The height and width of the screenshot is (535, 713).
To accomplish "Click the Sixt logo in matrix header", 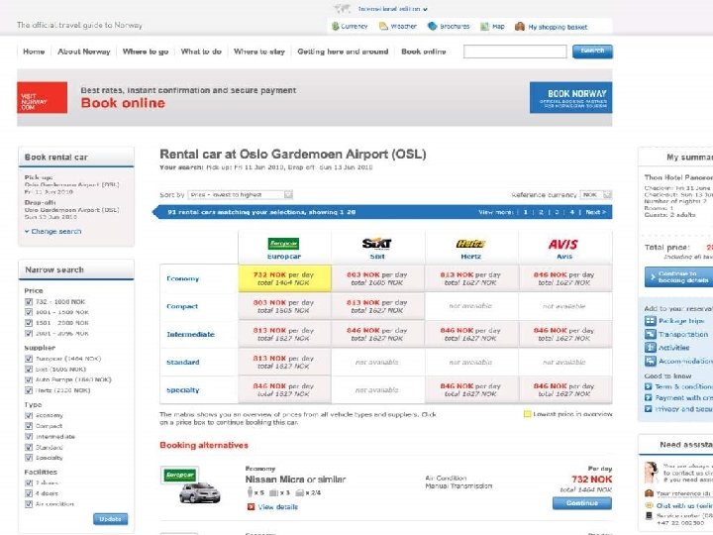I will coord(377,244).
